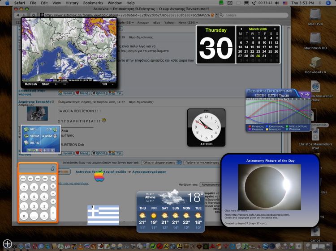
Task: Click 'Click here for more' in Astronomy Picture widget
Action: click(237, 211)
